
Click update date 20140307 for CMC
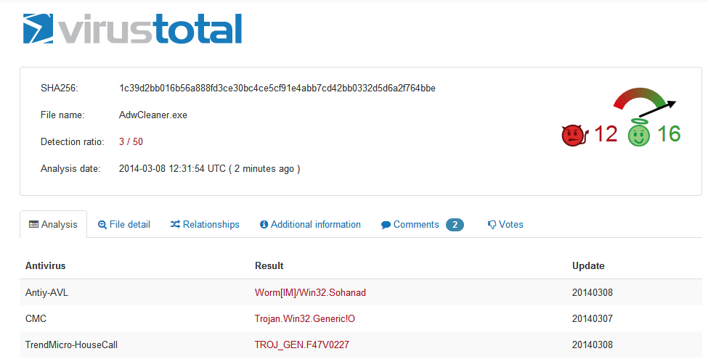[593, 318]
